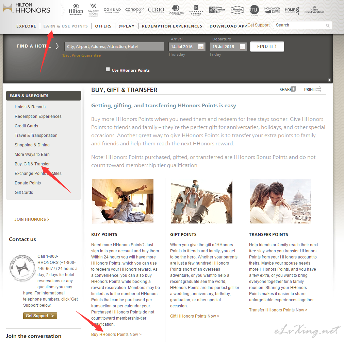Click the FIND IT button

[x=267, y=47]
